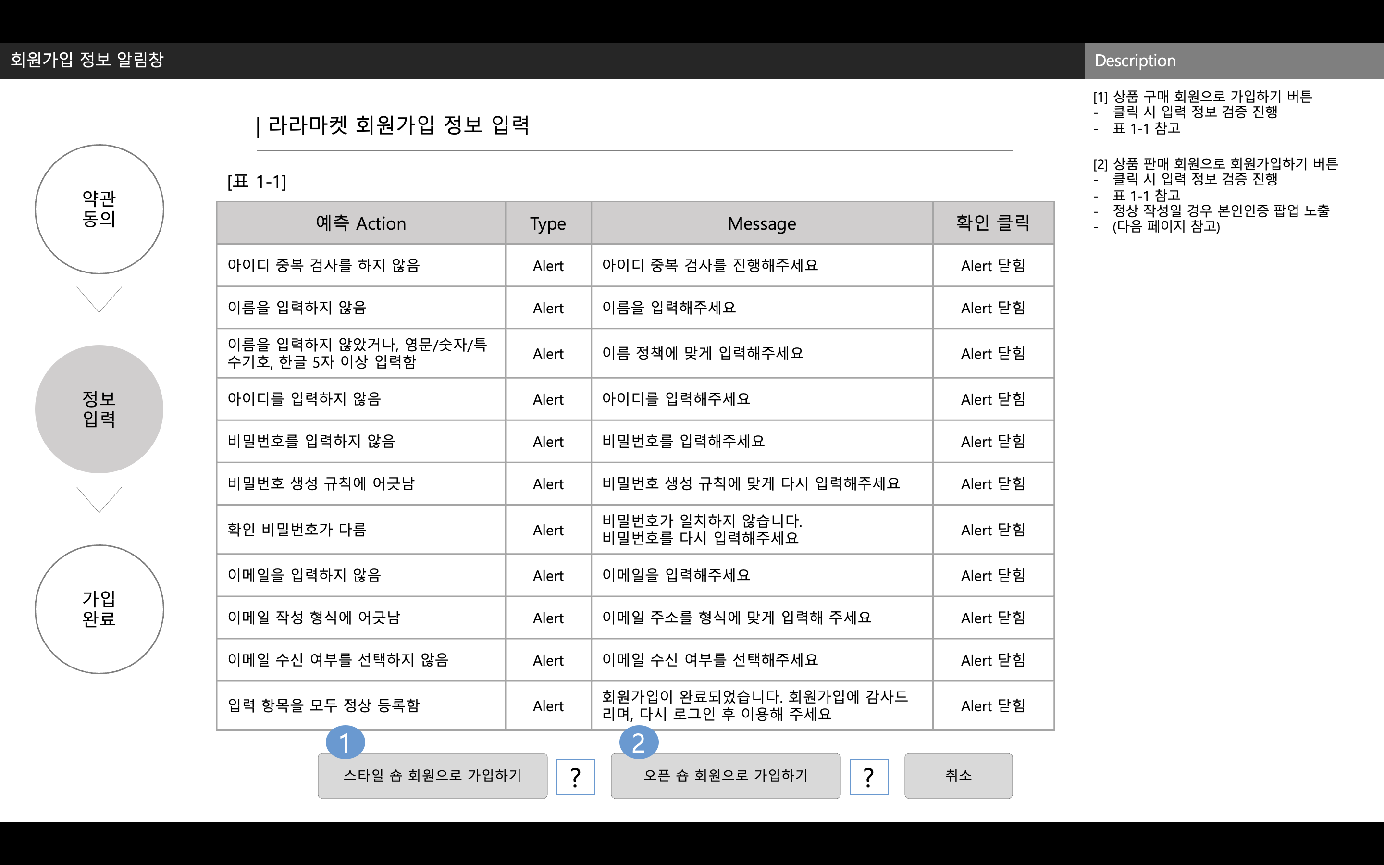Click the Message column header

click(x=761, y=223)
